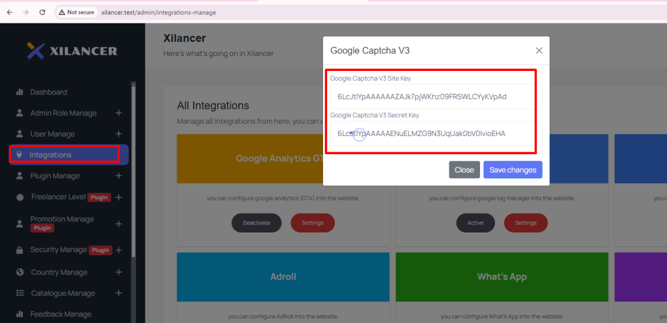The image size is (667, 323).
Task: Click the Xilancer page heading
Action: click(x=184, y=38)
